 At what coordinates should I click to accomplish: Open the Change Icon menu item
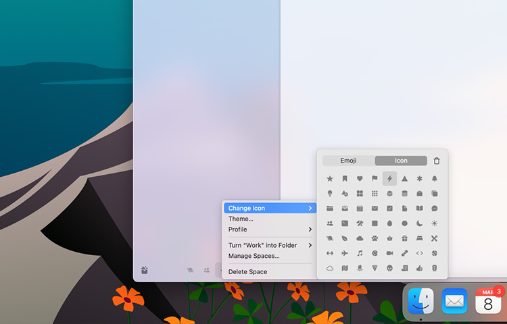[270, 208]
